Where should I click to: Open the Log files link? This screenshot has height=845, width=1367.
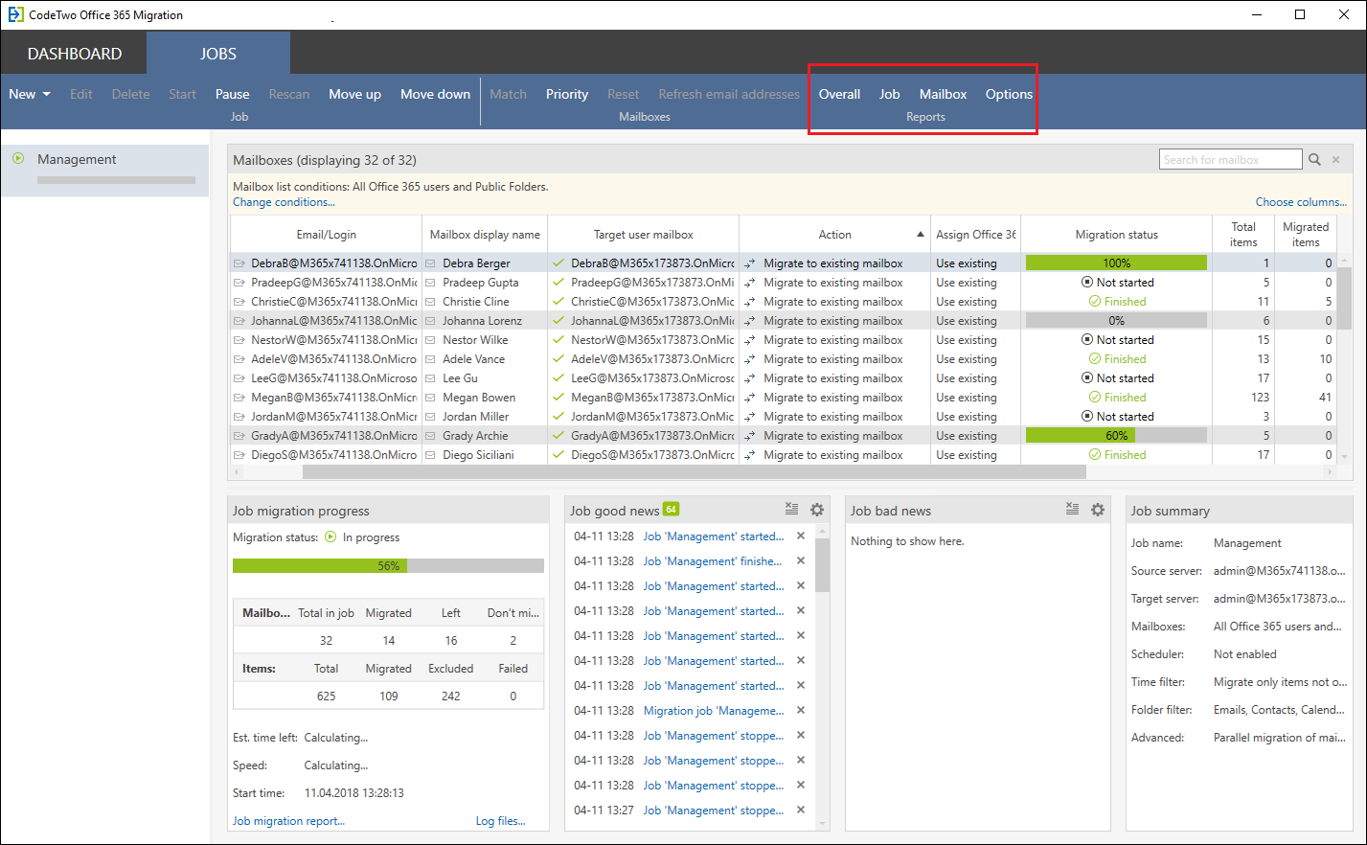[501, 821]
